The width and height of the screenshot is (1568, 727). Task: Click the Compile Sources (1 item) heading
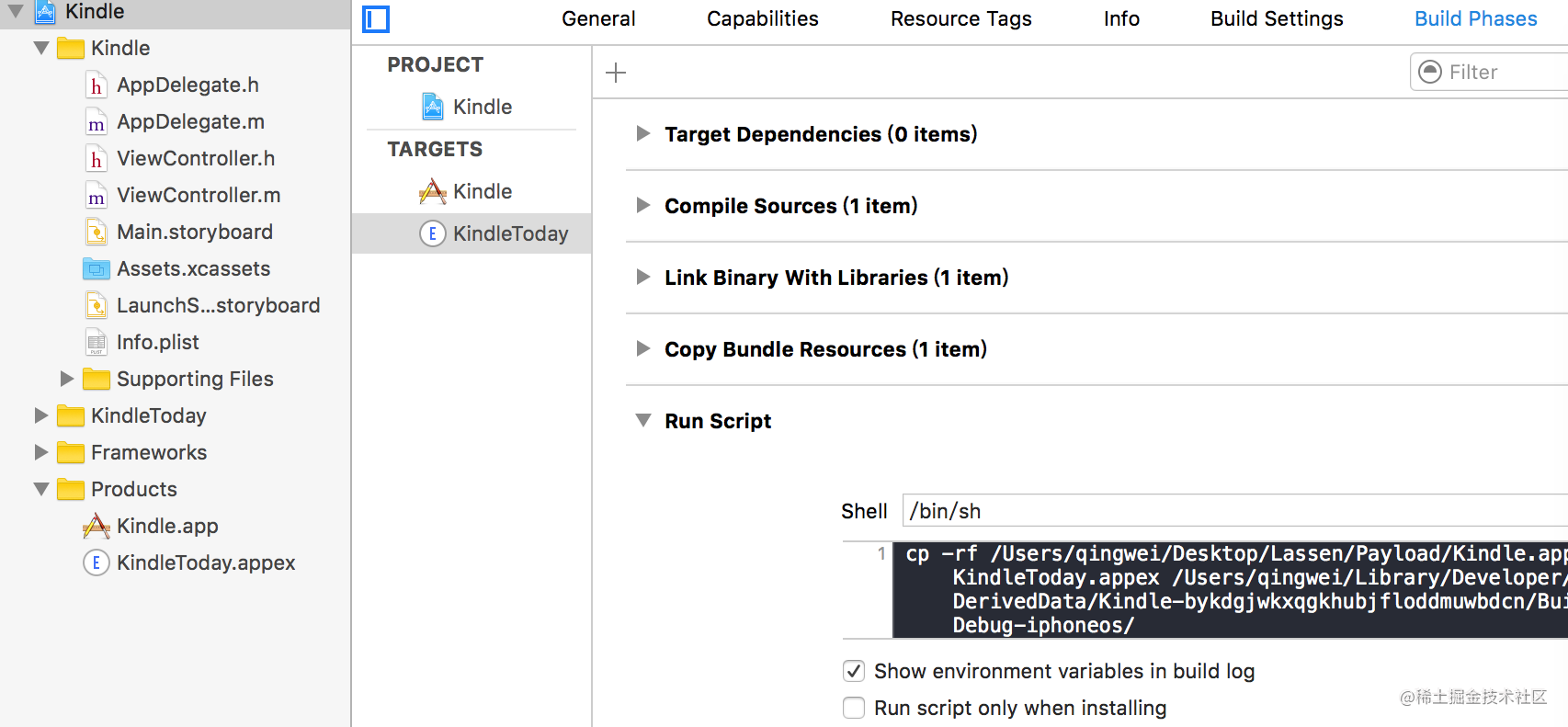[791, 206]
